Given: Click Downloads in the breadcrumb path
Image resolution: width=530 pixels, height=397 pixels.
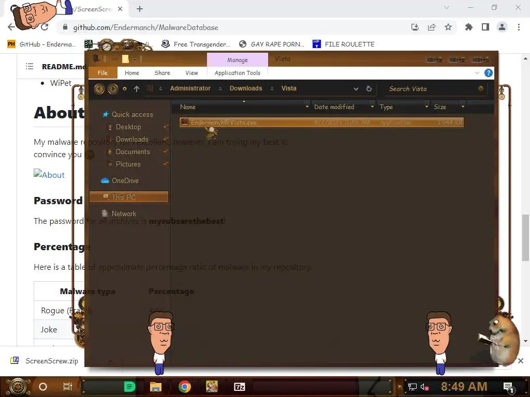Looking at the screenshot, I should [246, 88].
